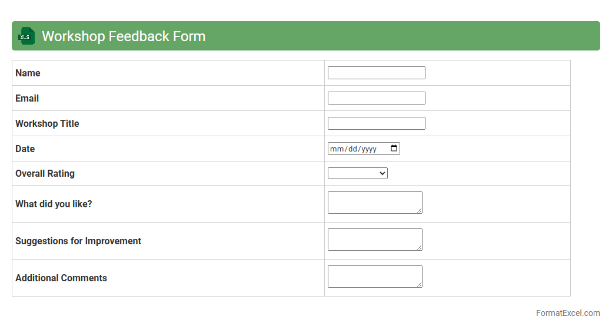Select the year segment of the Date field
This screenshot has width=612, height=330.
click(369, 149)
